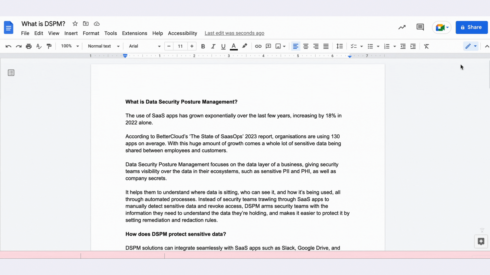490x275 pixels.
Task: Click the blue Share button
Action: click(472, 27)
